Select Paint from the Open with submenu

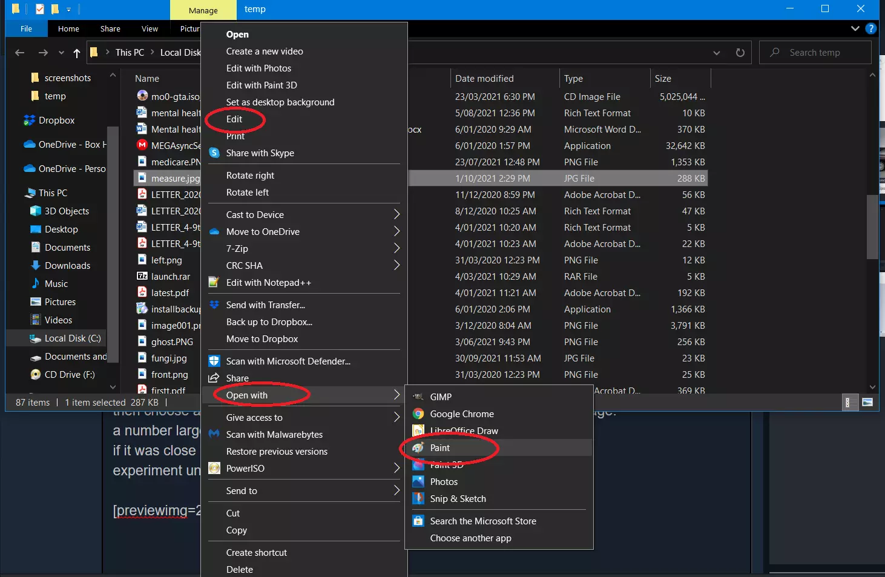point(439,447)
